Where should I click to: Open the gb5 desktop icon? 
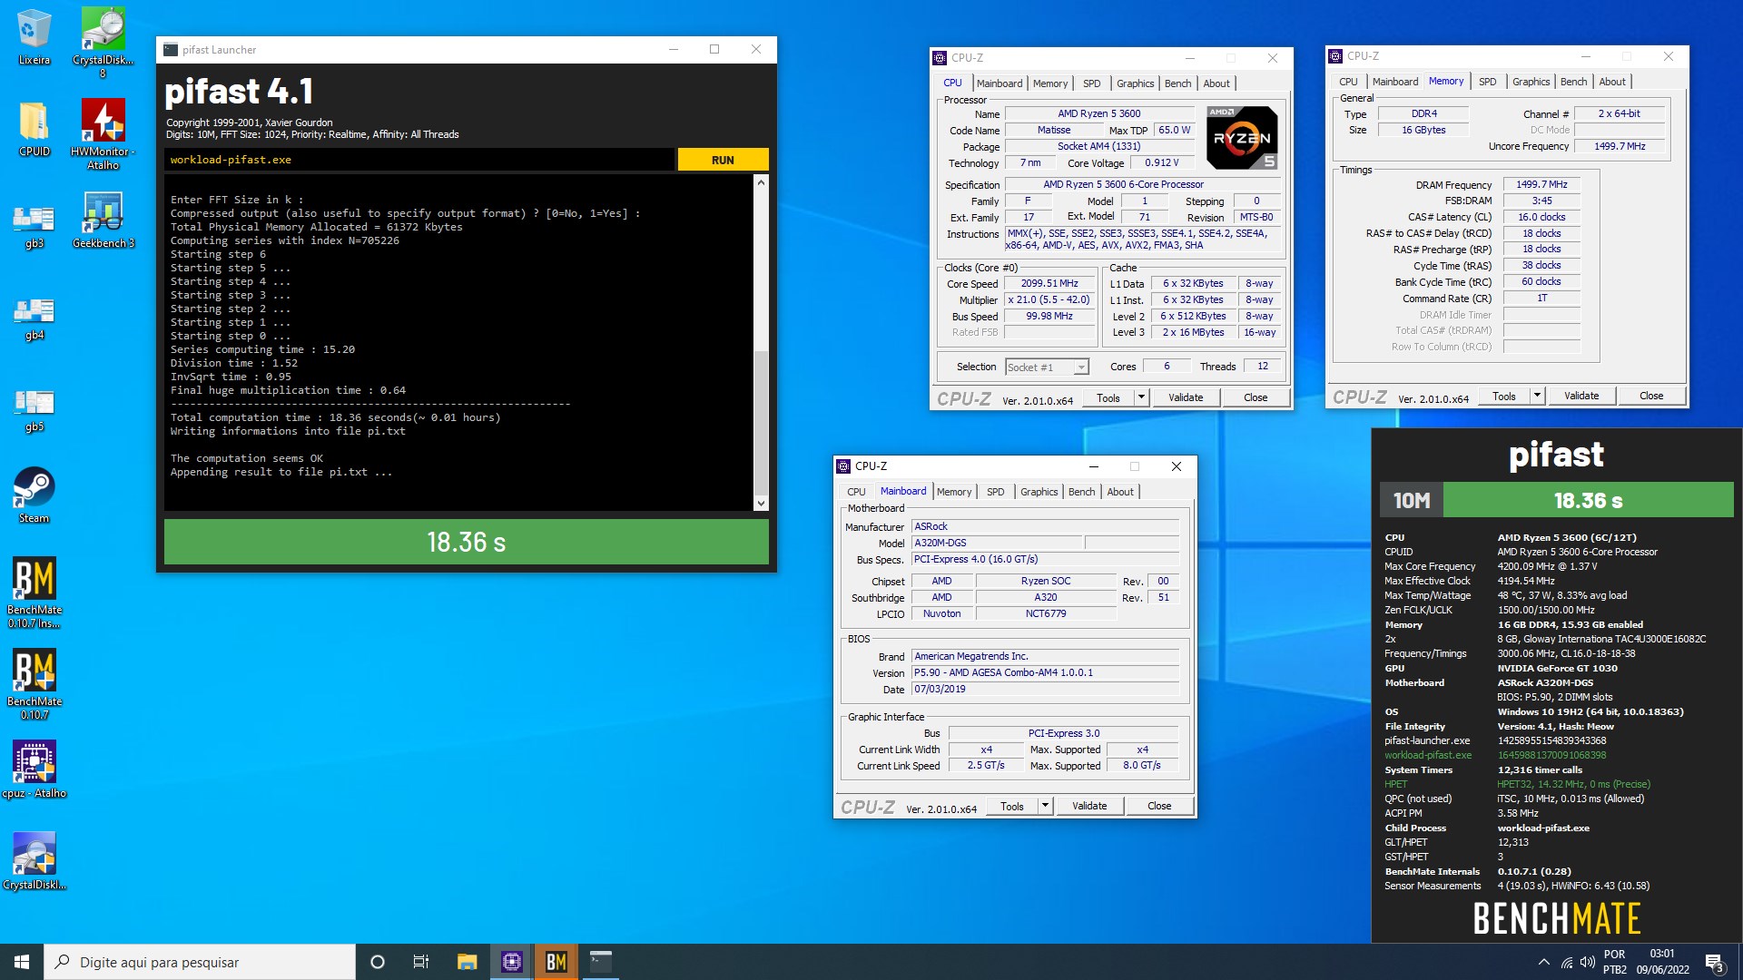tap(34, 409)
